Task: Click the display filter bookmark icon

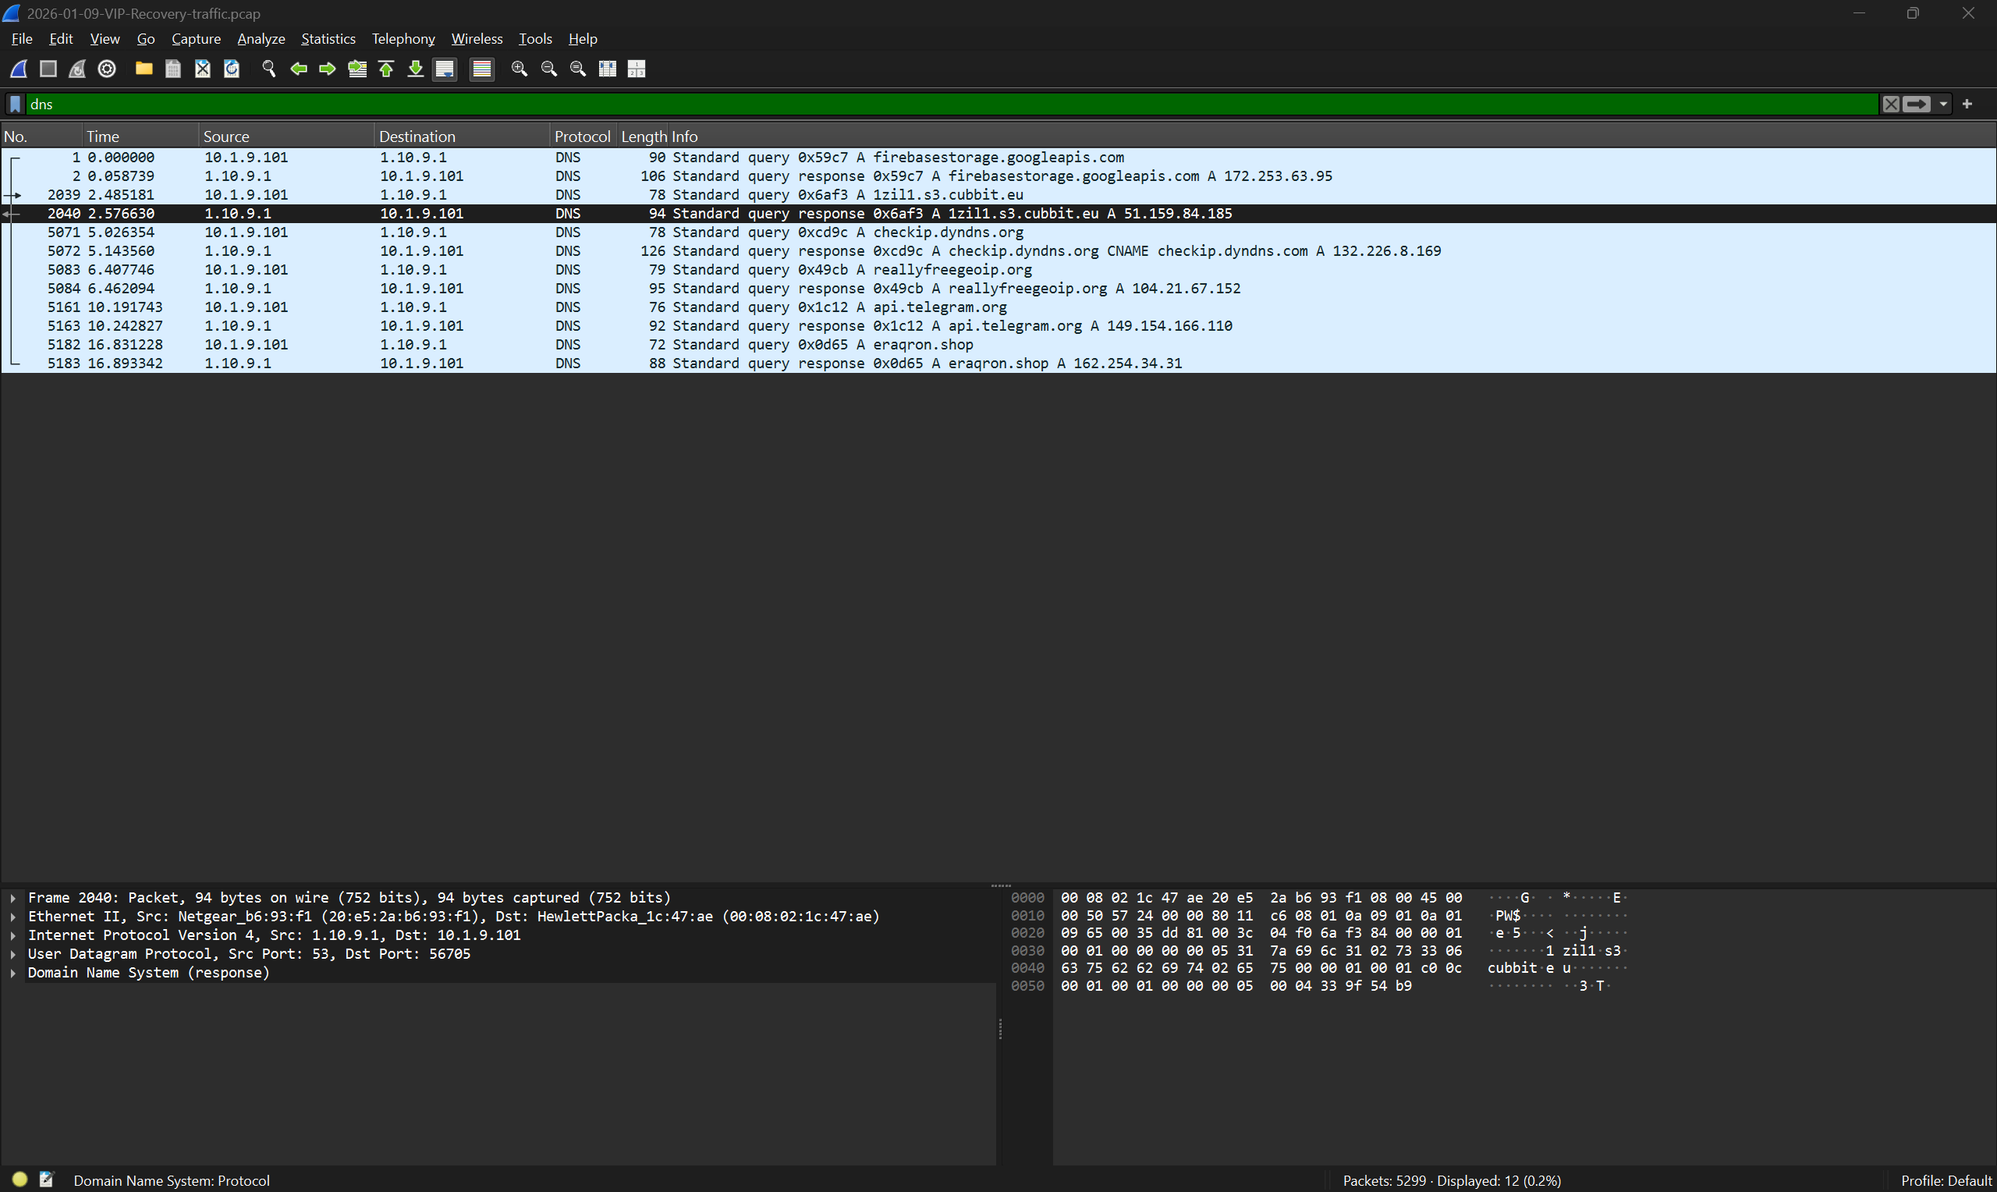Action: pyautogui.click(x=16, y=104)
